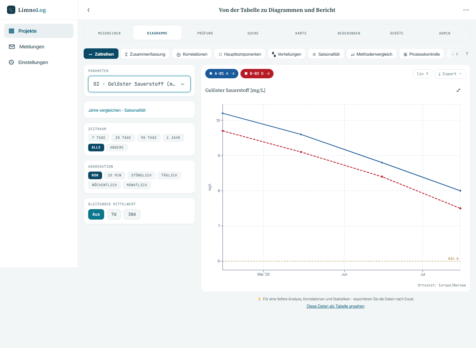
Task: Show more chart types with right arrow
Action: pos(457,54)
